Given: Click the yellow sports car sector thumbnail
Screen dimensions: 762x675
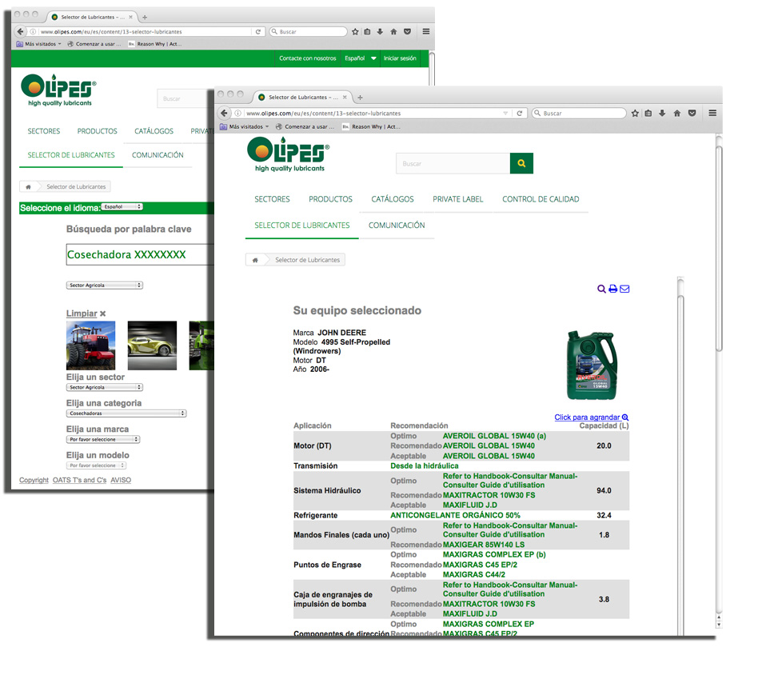Looking at the screenshot, I should pyautogui.click(x=152, y=345).
